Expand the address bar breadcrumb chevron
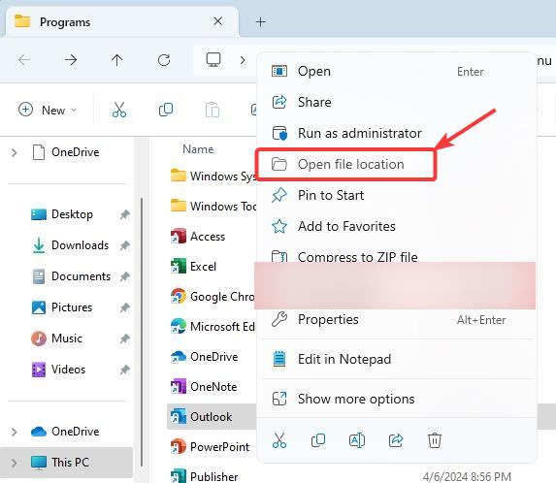This screenshot has width=556, height=483. (x=243, y=60)
